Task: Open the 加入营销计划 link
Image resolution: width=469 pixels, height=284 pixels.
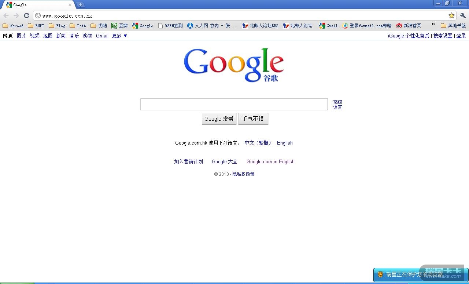Action: point(189,161)
